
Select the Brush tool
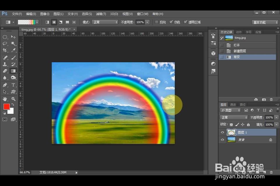[13, 58]
